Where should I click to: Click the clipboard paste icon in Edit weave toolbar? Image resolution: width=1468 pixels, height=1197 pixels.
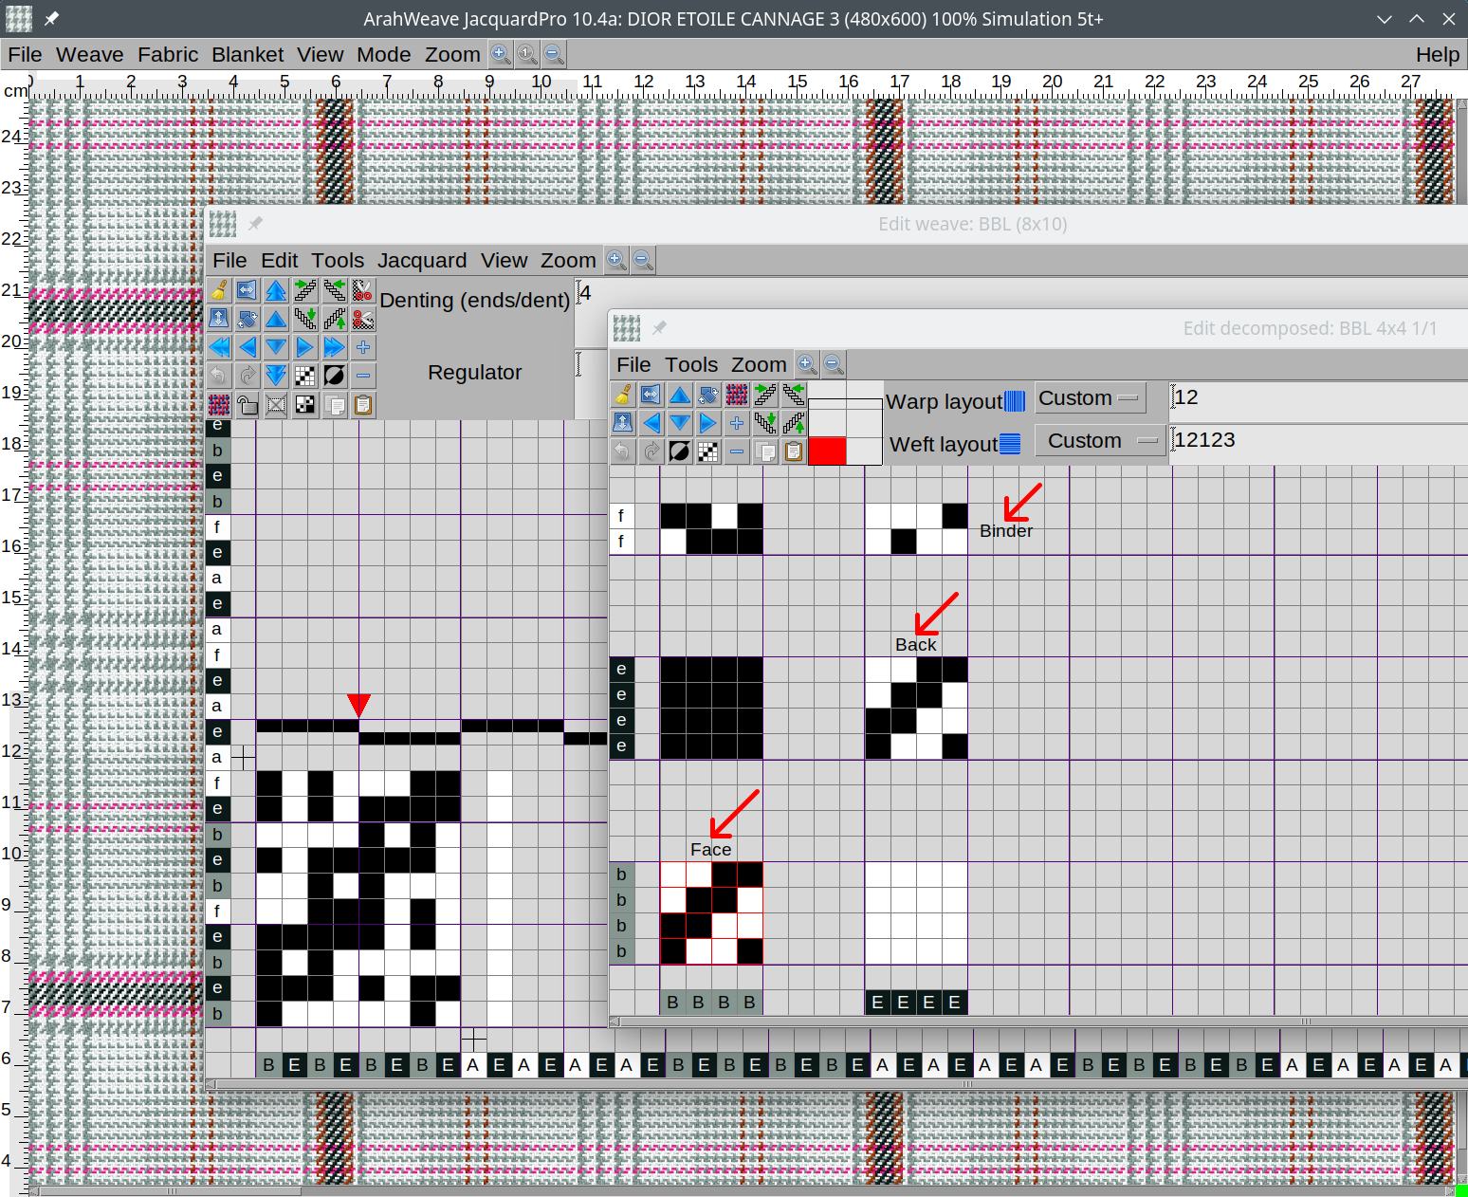[362, 405]
